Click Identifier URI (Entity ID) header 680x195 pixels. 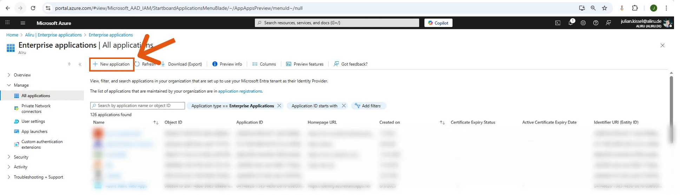tap(616, 122)
